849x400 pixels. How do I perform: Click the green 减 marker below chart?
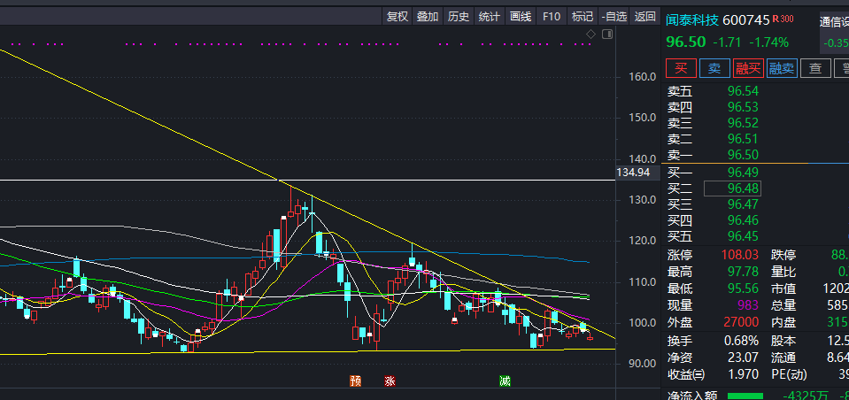(505, 381)
